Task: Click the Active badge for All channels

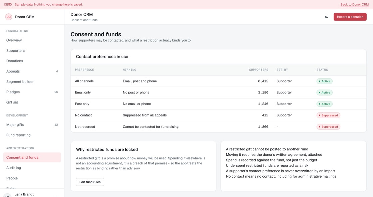Action: point(324,81)
